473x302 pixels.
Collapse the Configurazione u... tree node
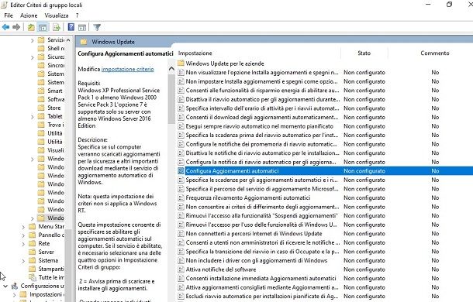[x=5, y=286]
